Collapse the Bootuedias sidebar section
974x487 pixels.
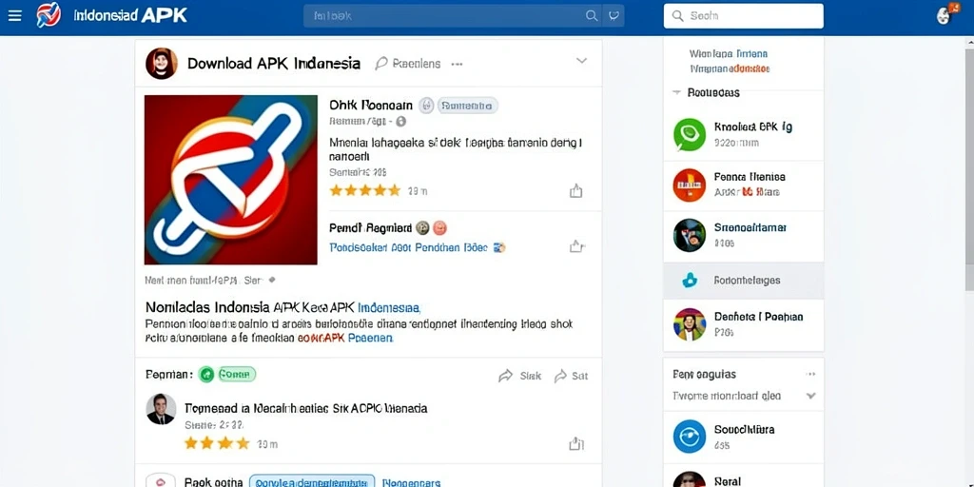coord(676,92)
